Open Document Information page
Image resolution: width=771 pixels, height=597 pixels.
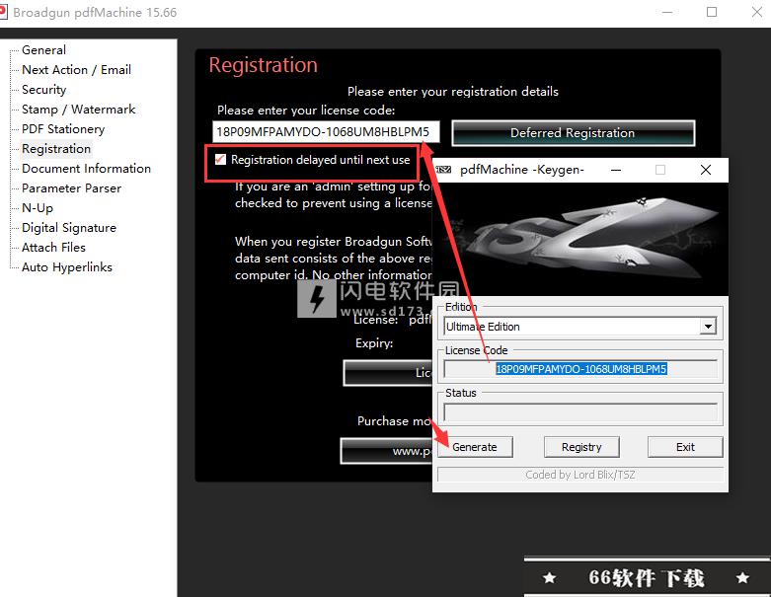point(86,168)
